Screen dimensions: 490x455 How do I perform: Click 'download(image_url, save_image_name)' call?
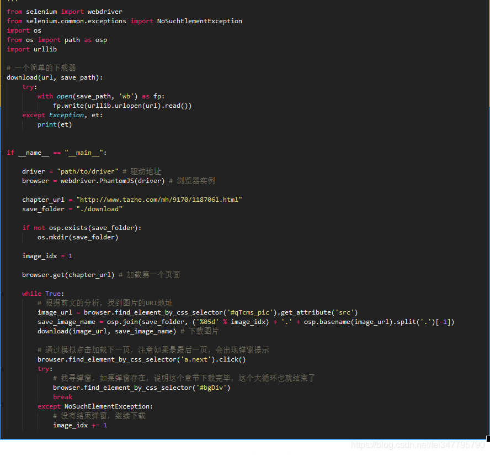[x=106, y=331]
